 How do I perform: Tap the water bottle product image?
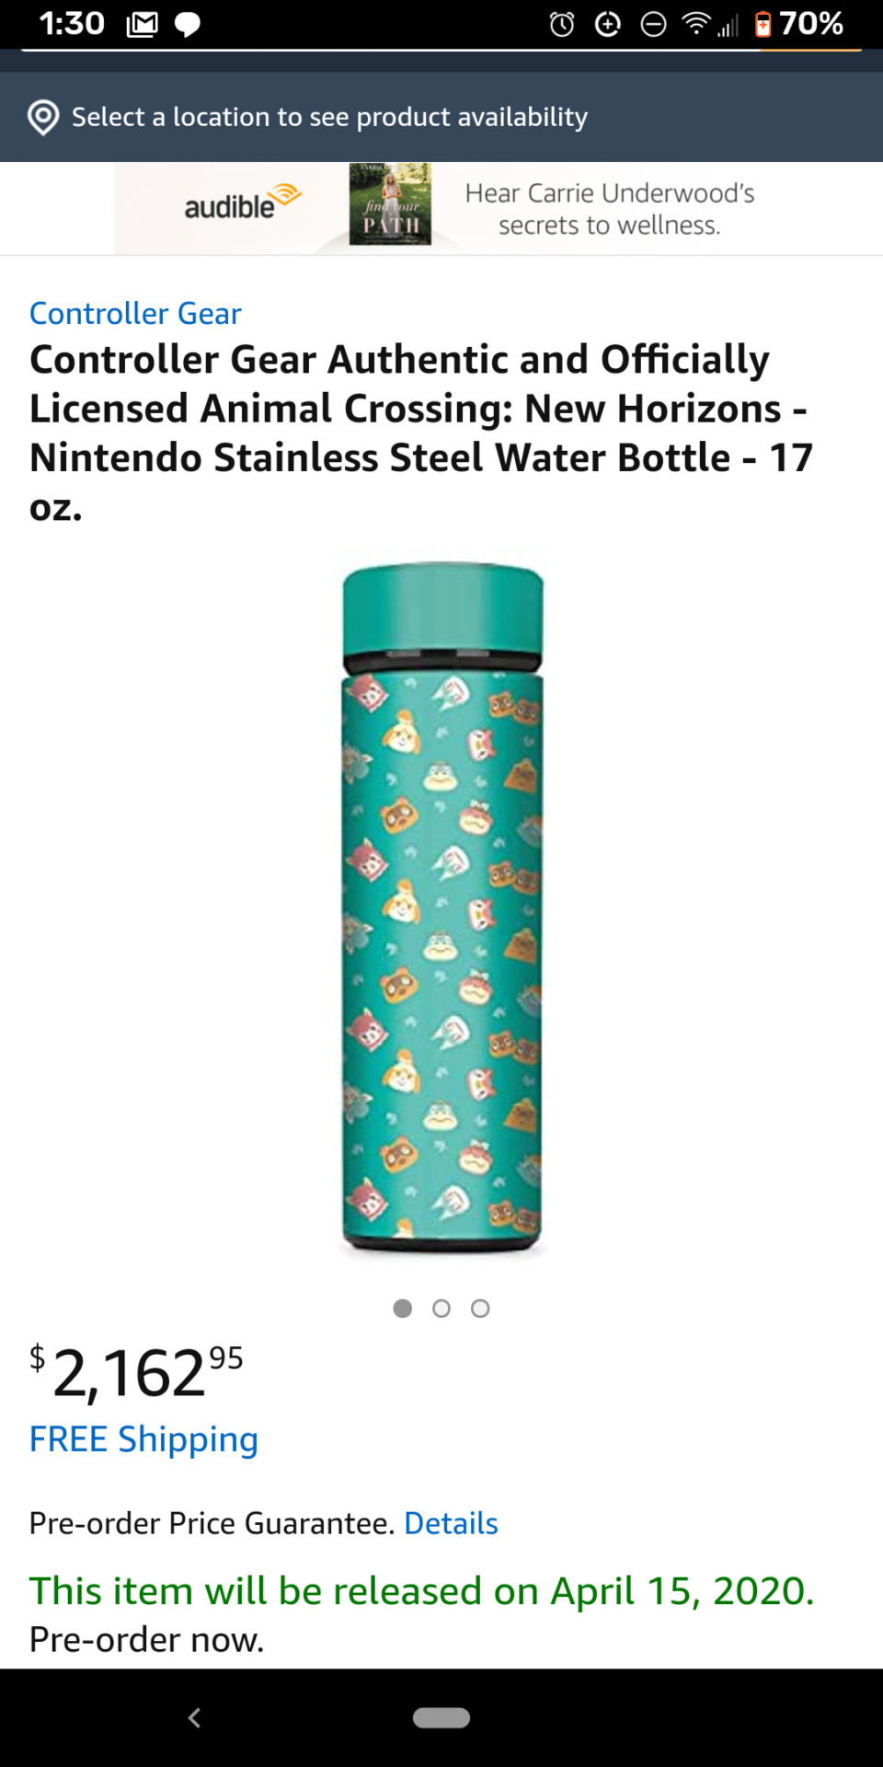point(442,907)
